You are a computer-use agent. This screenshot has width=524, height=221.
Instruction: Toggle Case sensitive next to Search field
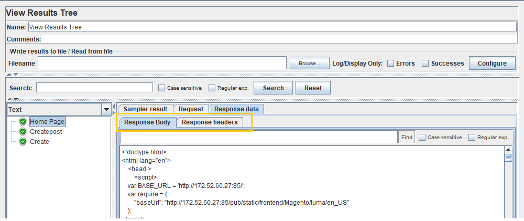click(x=162, y=88)
